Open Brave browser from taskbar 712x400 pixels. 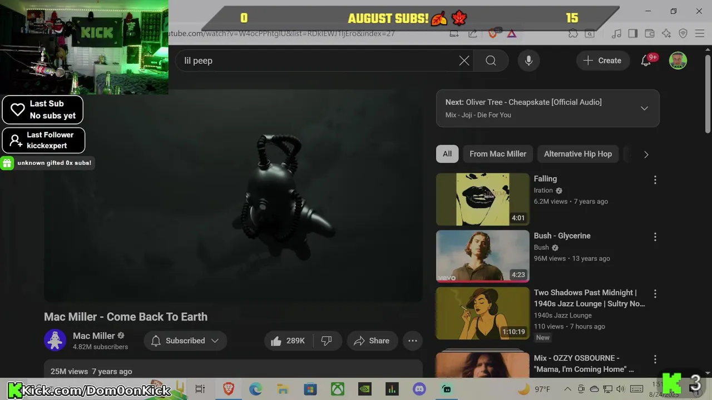tap(229, 389)
